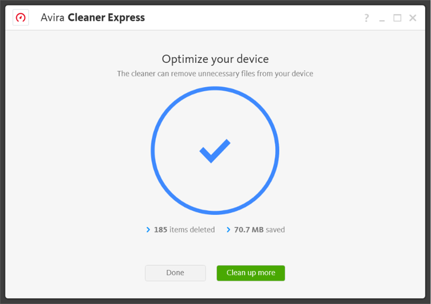431x304 pixels.
Task: Click the bold 185 count
Action: pyautogui.click(x=160, y=230)
